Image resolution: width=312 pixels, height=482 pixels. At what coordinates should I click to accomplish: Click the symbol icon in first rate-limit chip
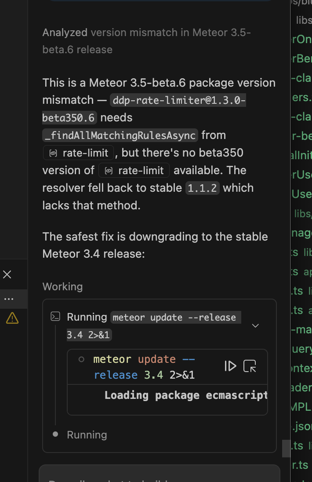53,153
